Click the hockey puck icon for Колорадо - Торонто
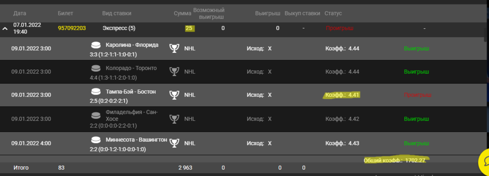489x176 pixels. tap(96, 68)
